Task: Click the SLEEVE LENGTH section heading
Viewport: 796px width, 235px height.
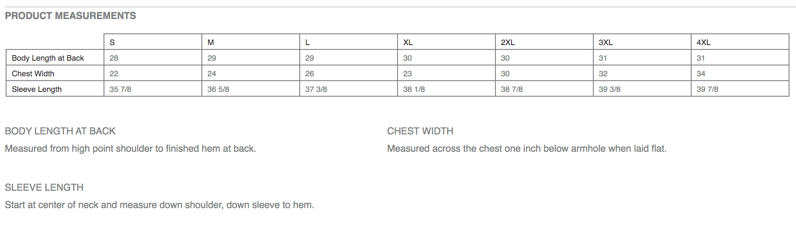Action: pos(44,187)
